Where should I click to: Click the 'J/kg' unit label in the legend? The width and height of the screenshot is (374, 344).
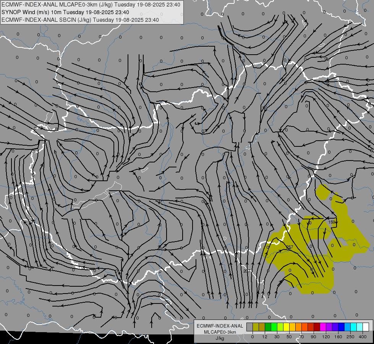pyautogui.click(x=220, y=338)
